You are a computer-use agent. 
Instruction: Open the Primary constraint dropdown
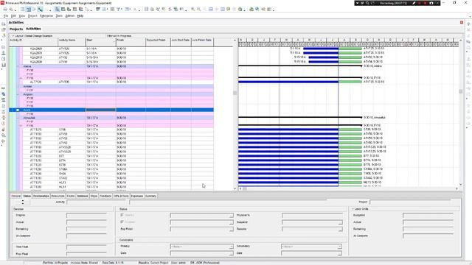pyautogui.click(x=231, y=247)
